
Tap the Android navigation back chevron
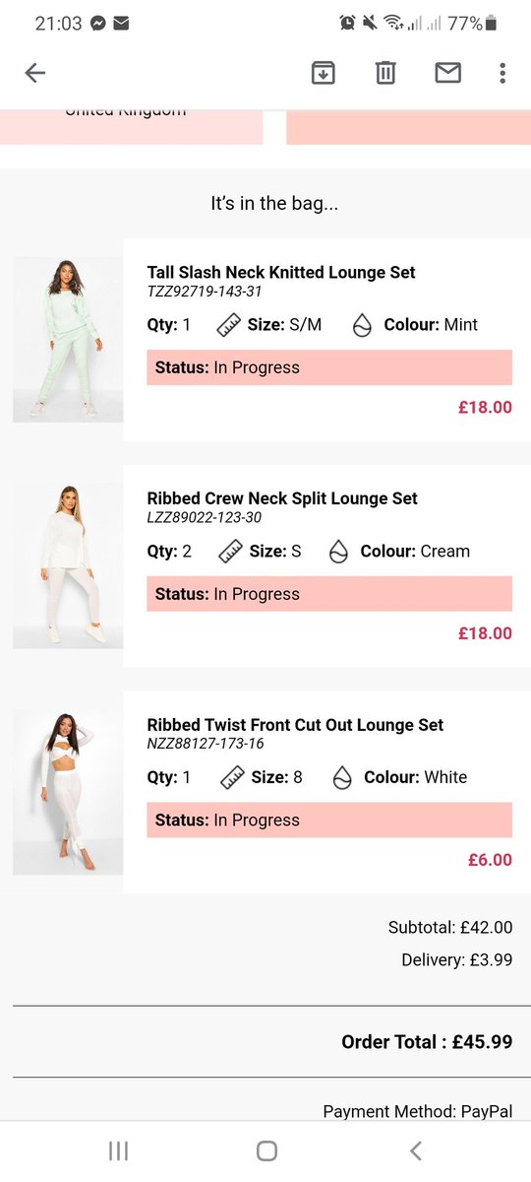pyautogui.click(x=415, y=1150)
